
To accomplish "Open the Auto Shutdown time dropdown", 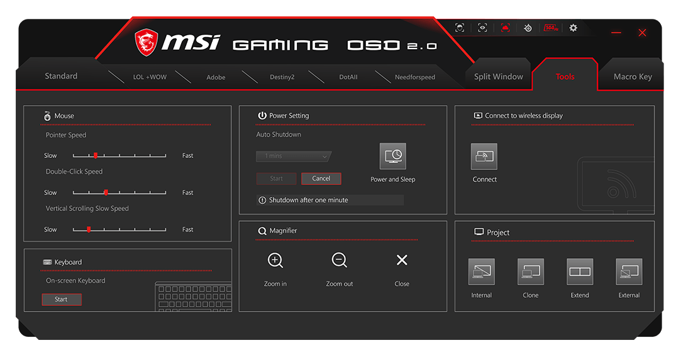I will click(x=293, y=156).
